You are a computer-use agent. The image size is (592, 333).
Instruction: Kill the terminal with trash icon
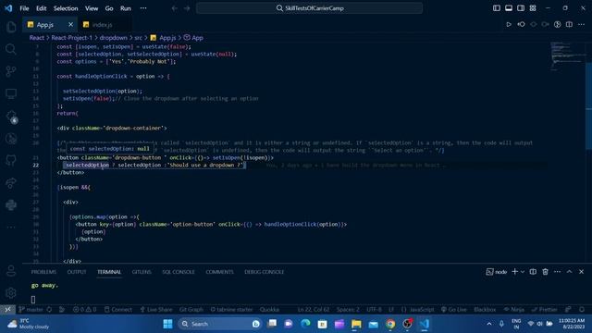click(x=545, y=271)
